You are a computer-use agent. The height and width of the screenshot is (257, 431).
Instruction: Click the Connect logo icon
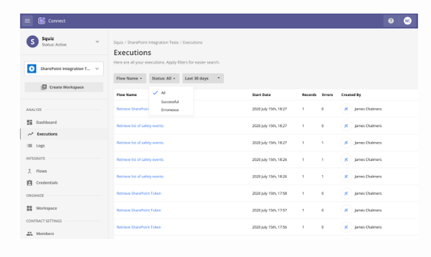click(42, 21)
